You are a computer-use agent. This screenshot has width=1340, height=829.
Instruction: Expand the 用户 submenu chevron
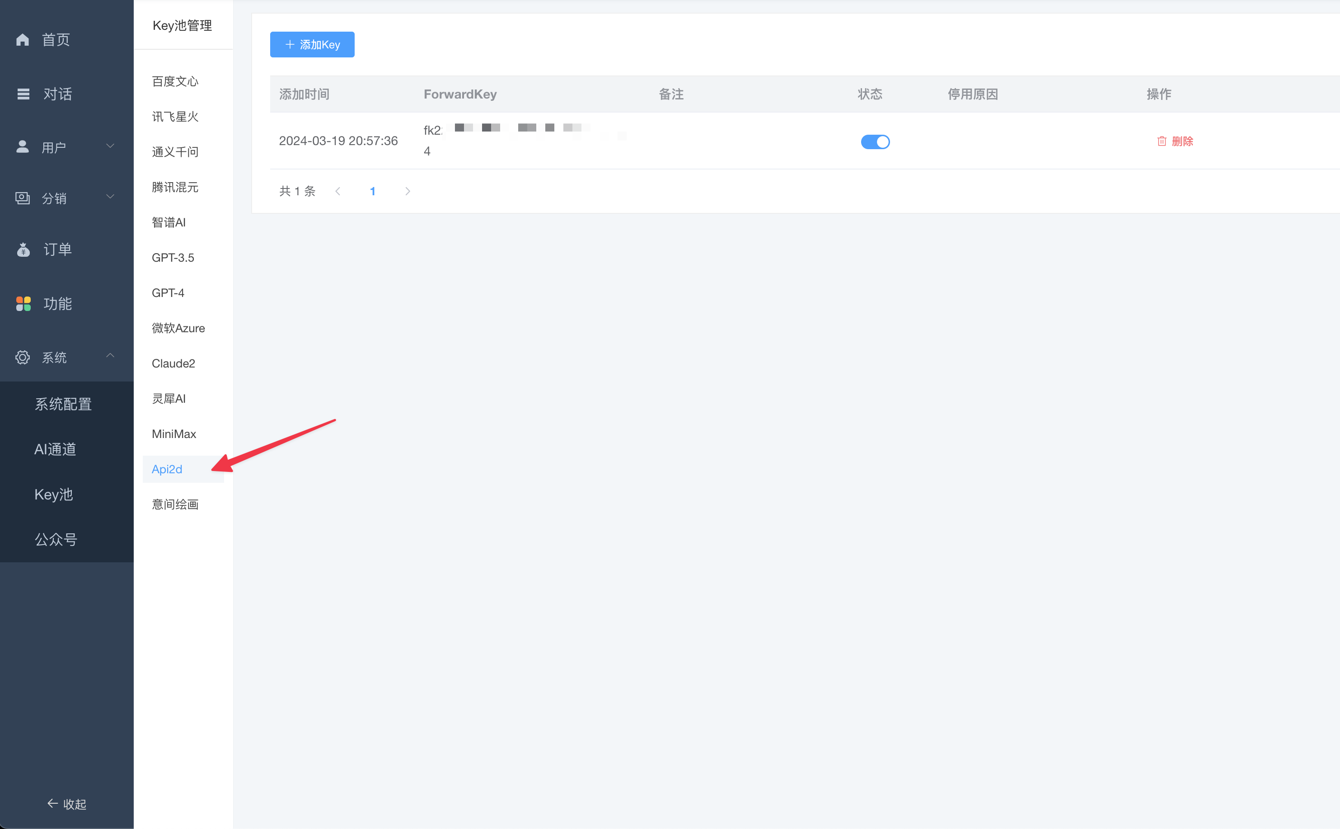coord(110,146)
